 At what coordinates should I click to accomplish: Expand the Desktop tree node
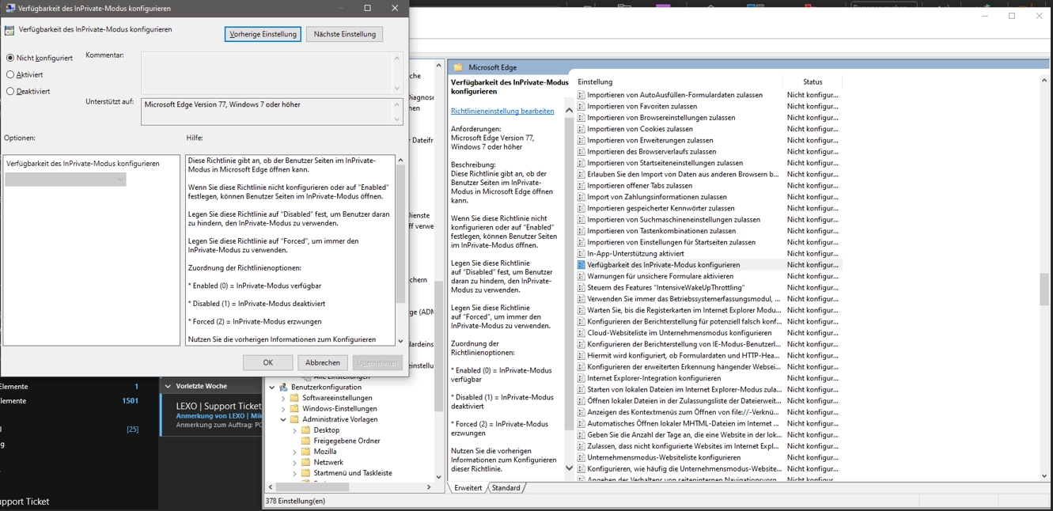[x=295, y=430]
